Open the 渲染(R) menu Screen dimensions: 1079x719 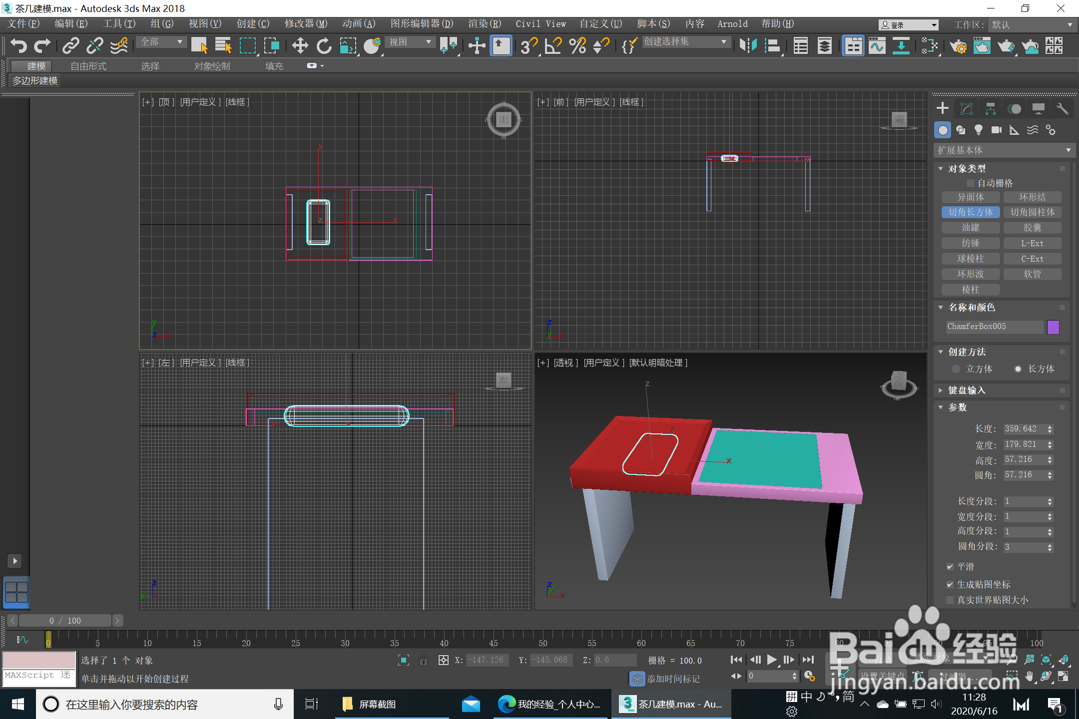(485, 23)
